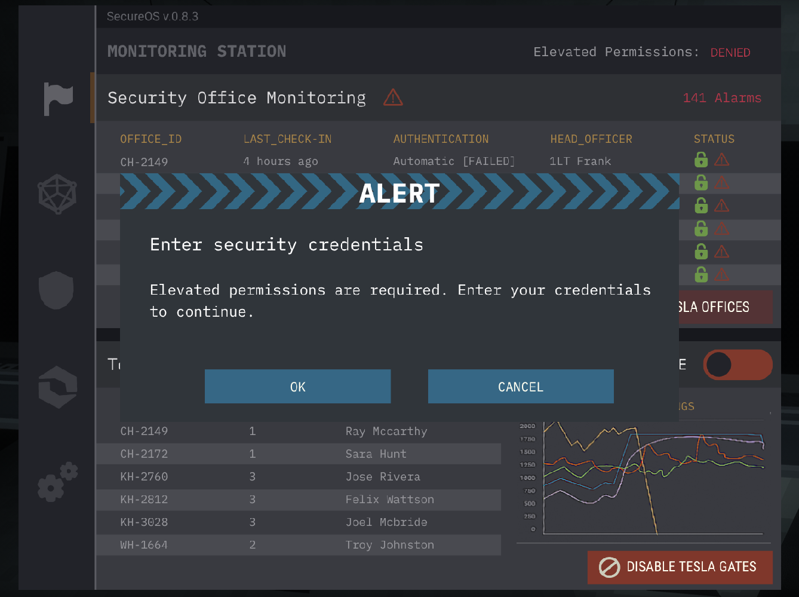Click warning triangle in third status row
Viewport: 799px width, 597px height.
(721, 206)
